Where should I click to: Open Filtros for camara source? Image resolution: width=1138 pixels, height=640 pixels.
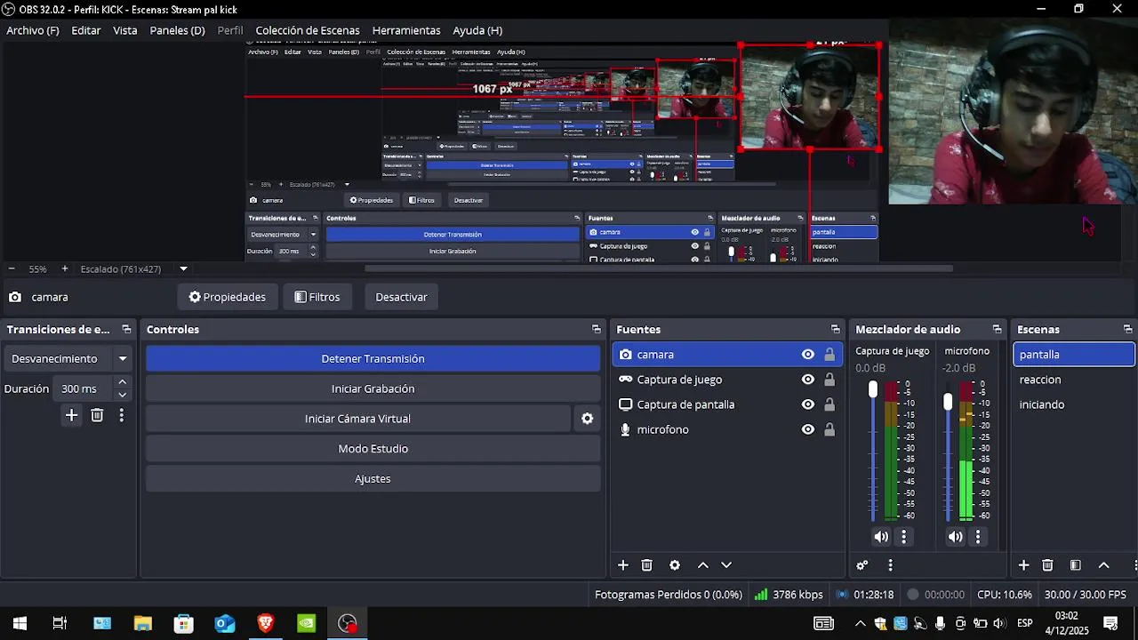(x=317, y=297)
